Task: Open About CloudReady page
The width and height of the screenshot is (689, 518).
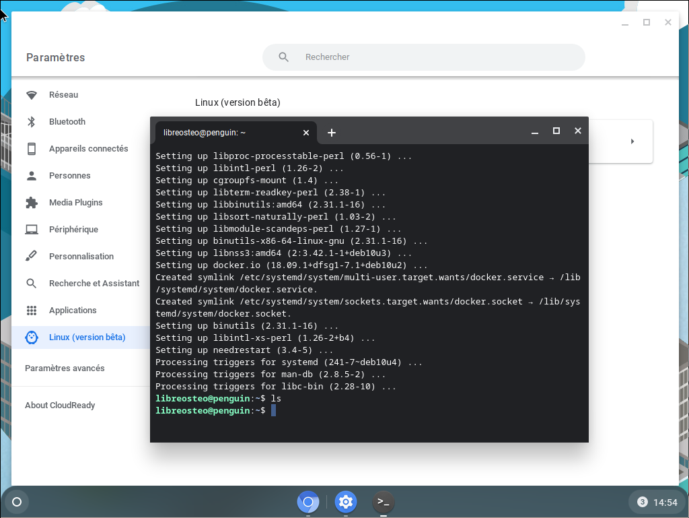Action: pos(60,406)
